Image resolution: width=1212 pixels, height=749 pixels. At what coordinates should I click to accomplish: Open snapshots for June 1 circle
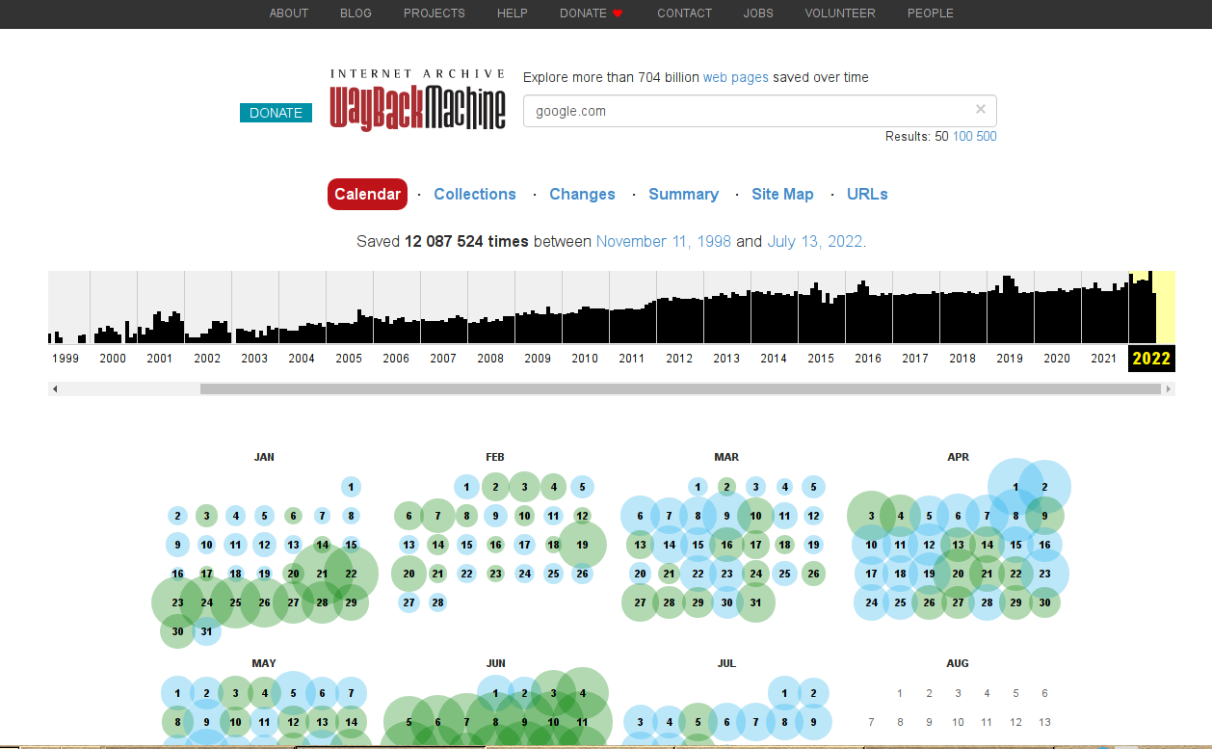(494, 692)
